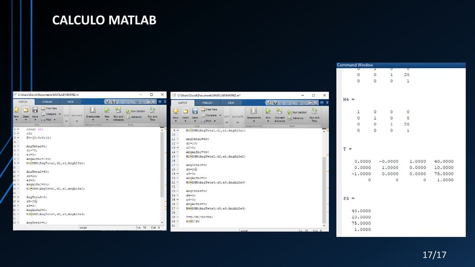Click Compare in MATRIZ.m window
This screenshot has height=267, width=475.
click(x=49, y=114)
